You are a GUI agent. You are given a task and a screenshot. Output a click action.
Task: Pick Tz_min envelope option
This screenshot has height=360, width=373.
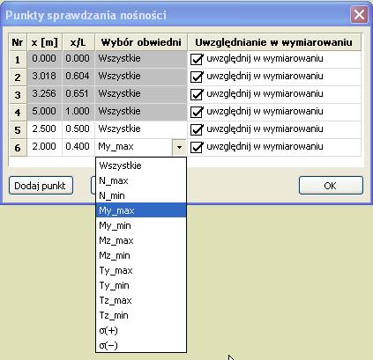tap(141, 315)
